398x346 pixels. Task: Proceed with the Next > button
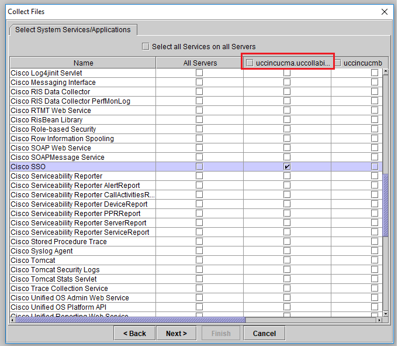coord(176,333)
